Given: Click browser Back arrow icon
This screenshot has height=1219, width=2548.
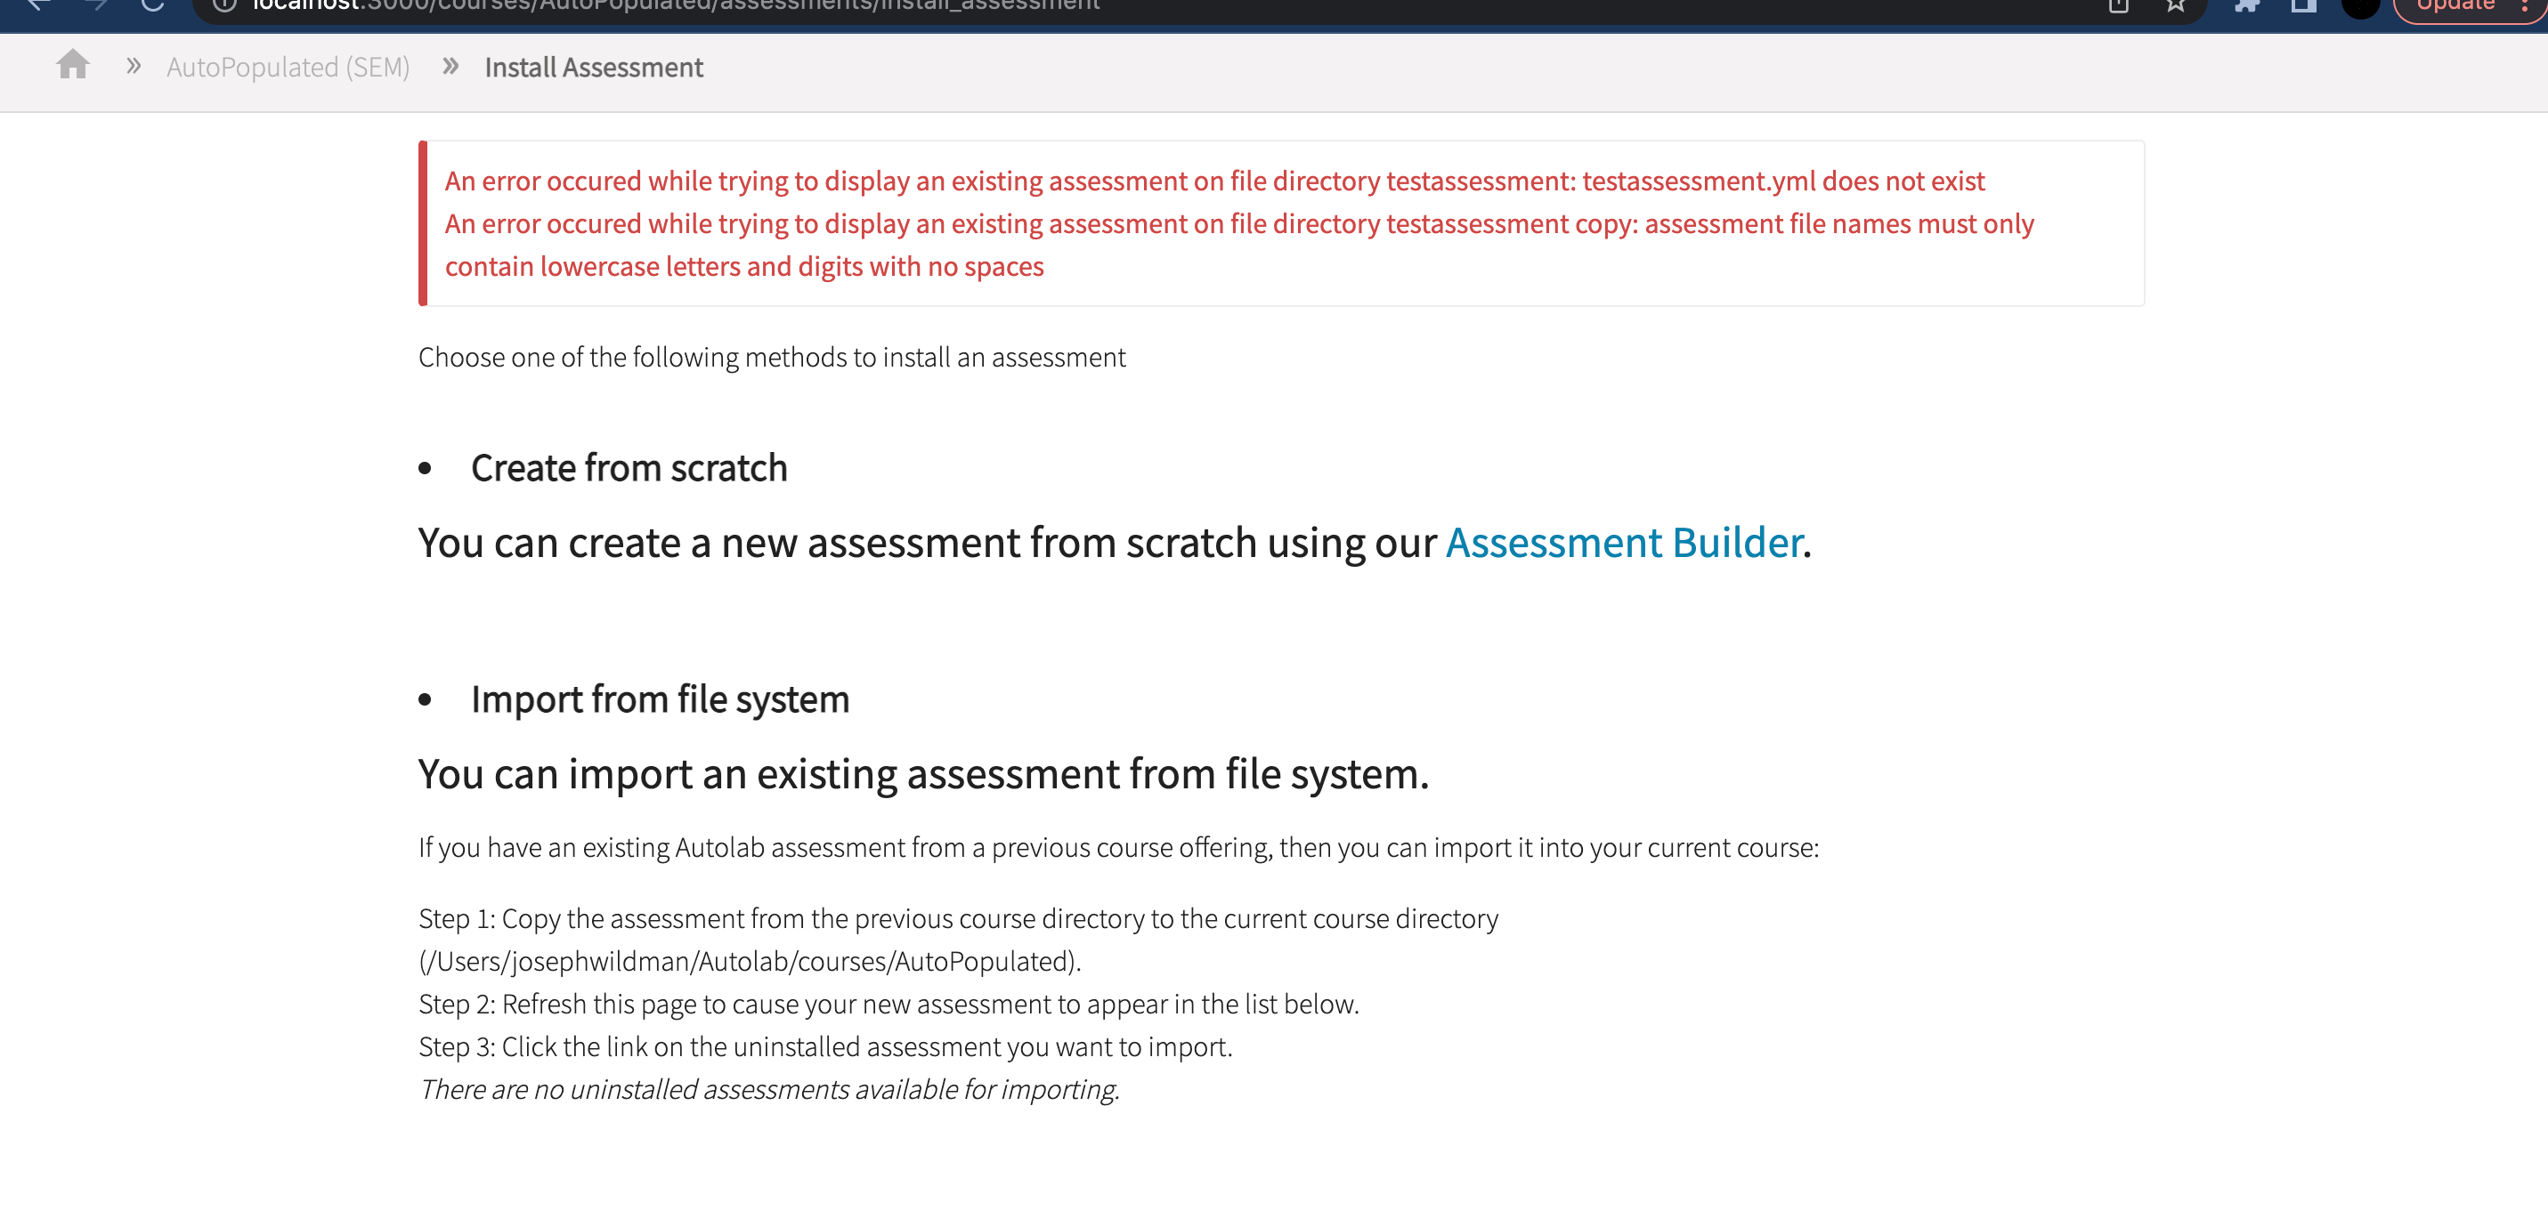Looking at the screenshot, I should (38, 5).
